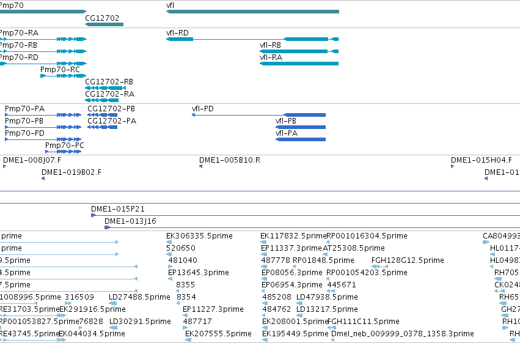Select the Dmel_neb_009999_0378_1358.3prime label

coord(403,334)
